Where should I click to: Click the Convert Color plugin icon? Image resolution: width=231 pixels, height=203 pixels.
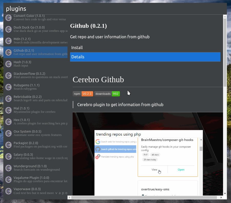tap(8, 18)
